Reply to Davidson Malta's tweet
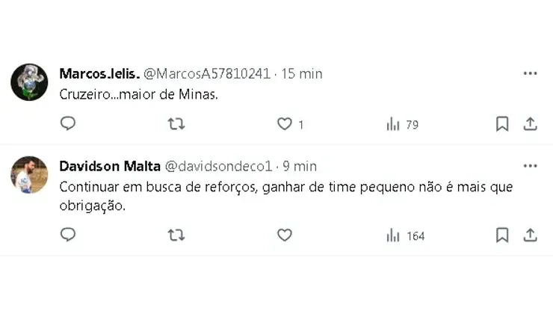The width and height of the screenshot is (553, 311). click(x=68, y=235)
